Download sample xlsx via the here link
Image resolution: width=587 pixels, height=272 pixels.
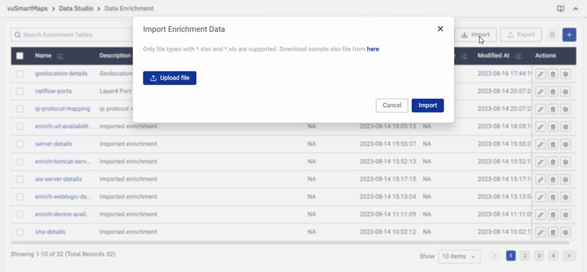pyautogui.click(x=373, y=49)
